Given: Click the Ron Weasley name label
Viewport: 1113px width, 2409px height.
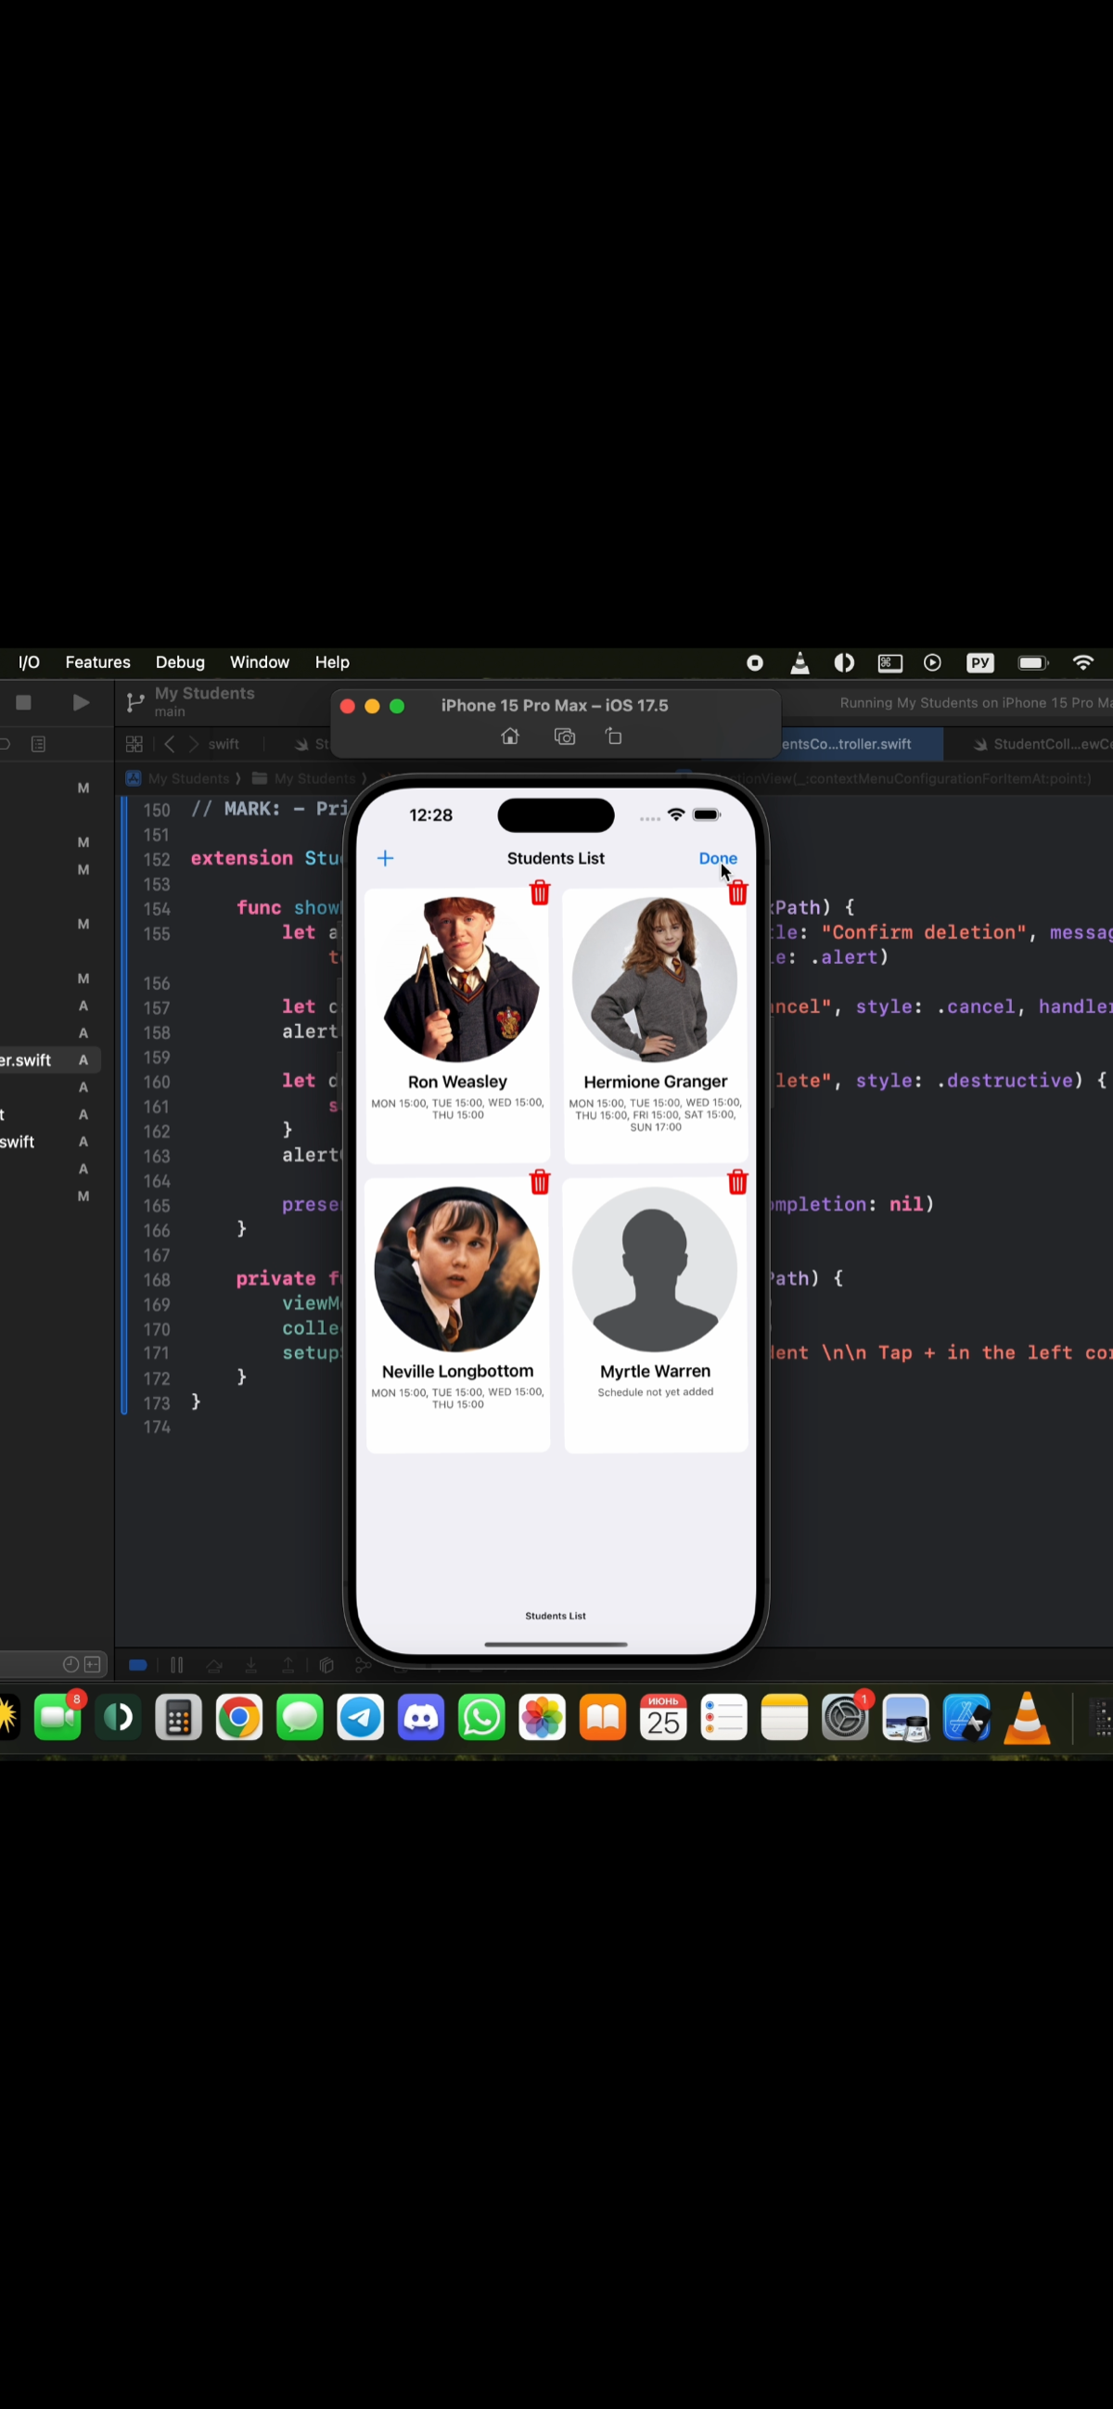Looking at the screenshot, I should pyautogui.click(x=457, y=1081).
